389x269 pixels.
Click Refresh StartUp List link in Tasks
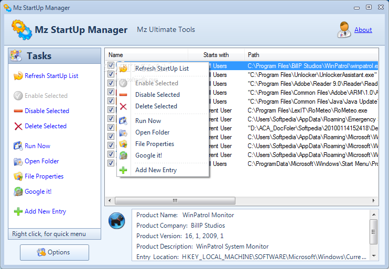(x=51, y=76)
